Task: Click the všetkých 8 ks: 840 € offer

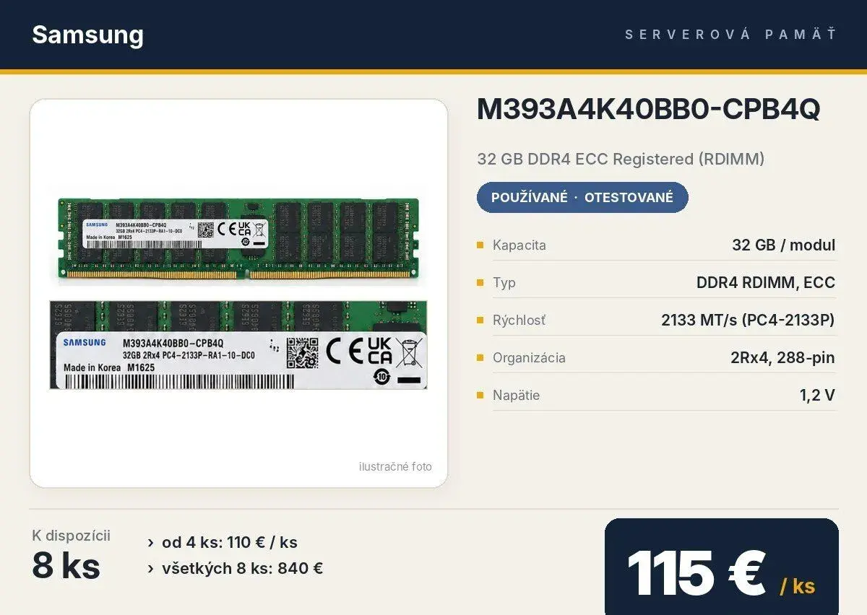Action: (x=242, y=568)
